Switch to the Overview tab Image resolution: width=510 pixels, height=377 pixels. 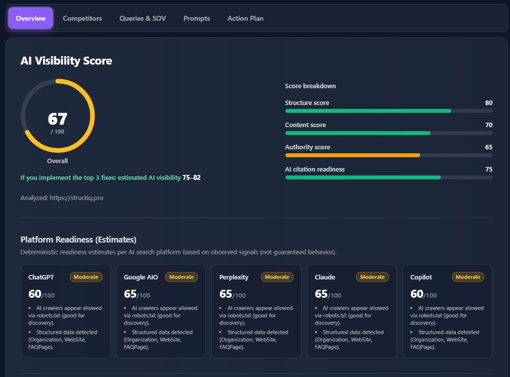pos(31,19)
